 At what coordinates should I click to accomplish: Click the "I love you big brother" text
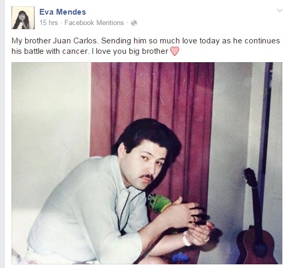click(130, 51)
